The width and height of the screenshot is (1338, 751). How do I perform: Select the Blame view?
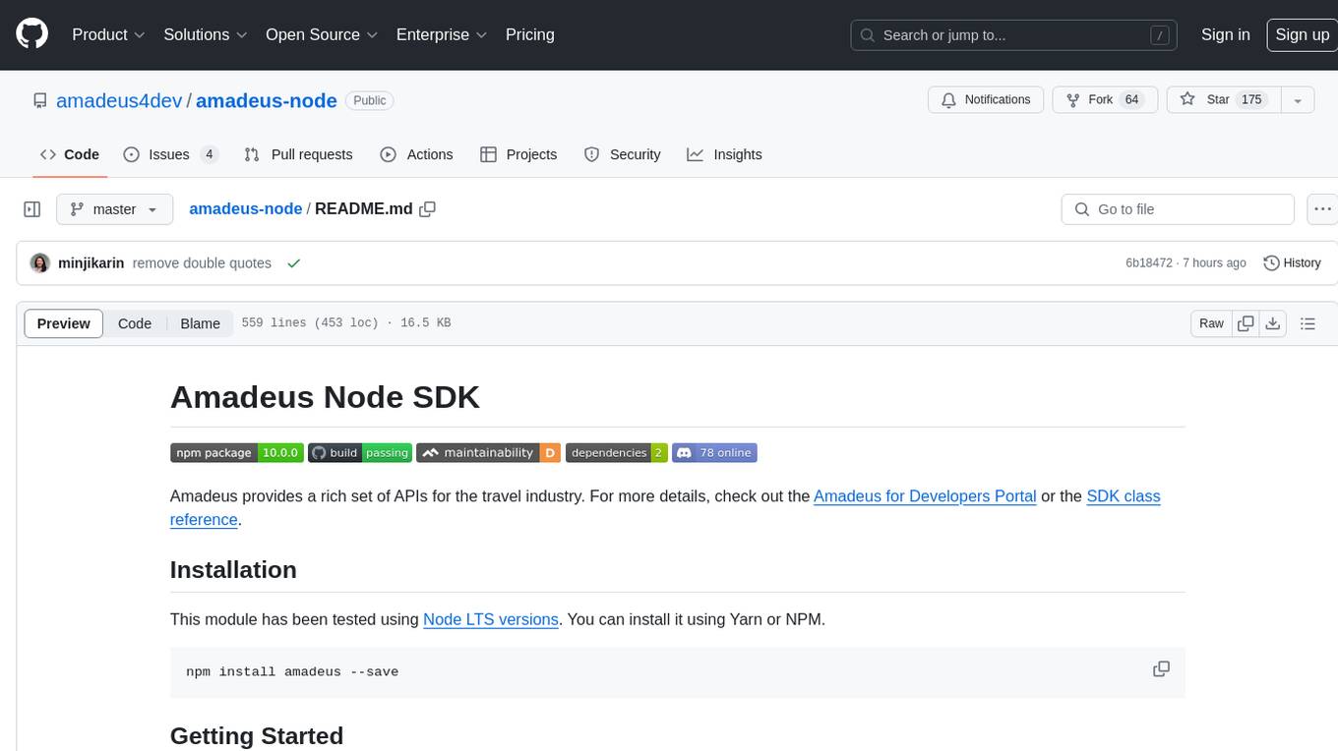(200, 323)
